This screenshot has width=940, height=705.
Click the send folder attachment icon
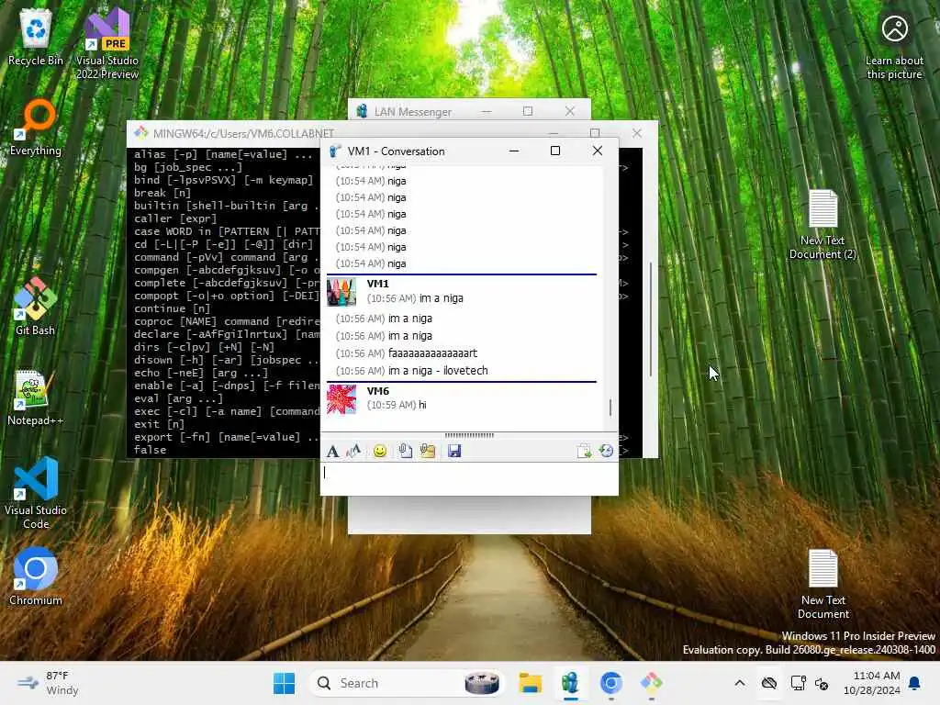(428, 451)
